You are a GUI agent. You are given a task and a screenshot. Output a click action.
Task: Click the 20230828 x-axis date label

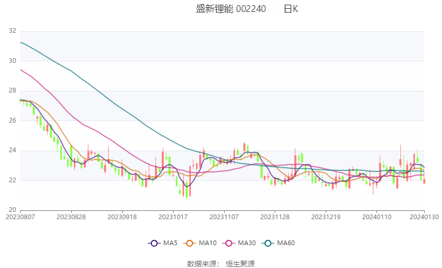tap(71, 217)
